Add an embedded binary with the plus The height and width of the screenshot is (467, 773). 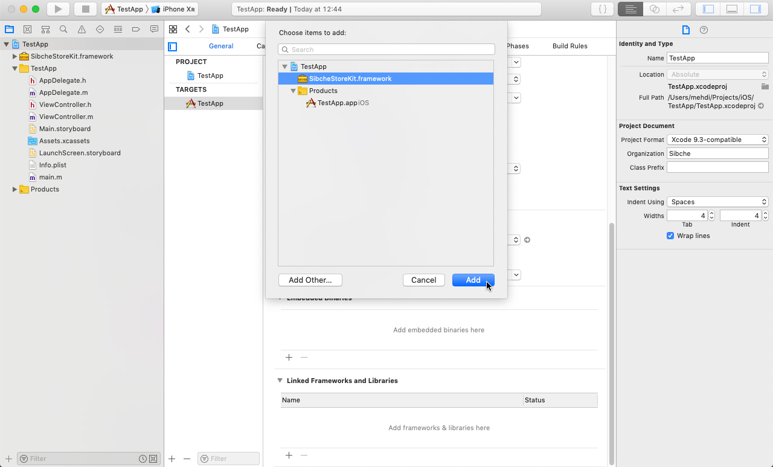click(x=289, y=357)
